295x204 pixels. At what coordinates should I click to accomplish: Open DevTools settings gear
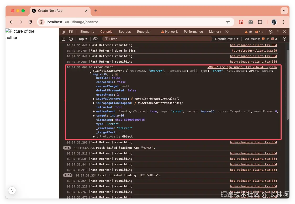(271, 32)
